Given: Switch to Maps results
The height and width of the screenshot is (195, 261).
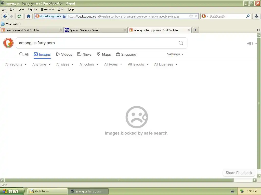Looking at the screenshot, I should (104, 54).
